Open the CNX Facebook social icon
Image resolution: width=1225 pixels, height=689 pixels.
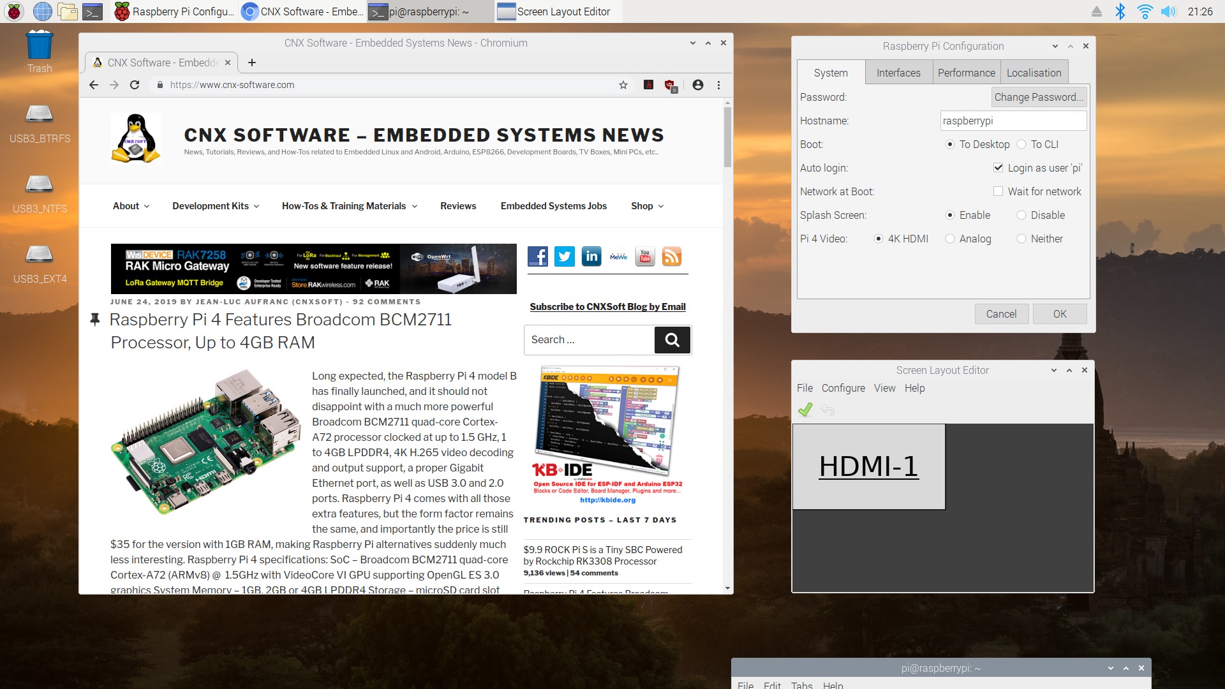point(538,256)
